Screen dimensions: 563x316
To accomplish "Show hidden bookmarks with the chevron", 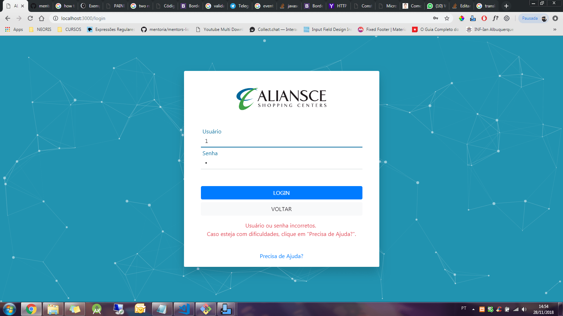I will click(x=555, y=29).
